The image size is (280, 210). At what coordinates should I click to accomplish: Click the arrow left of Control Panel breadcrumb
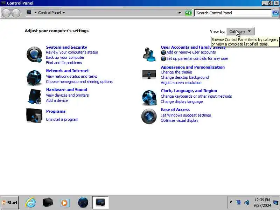pos(35,13)
